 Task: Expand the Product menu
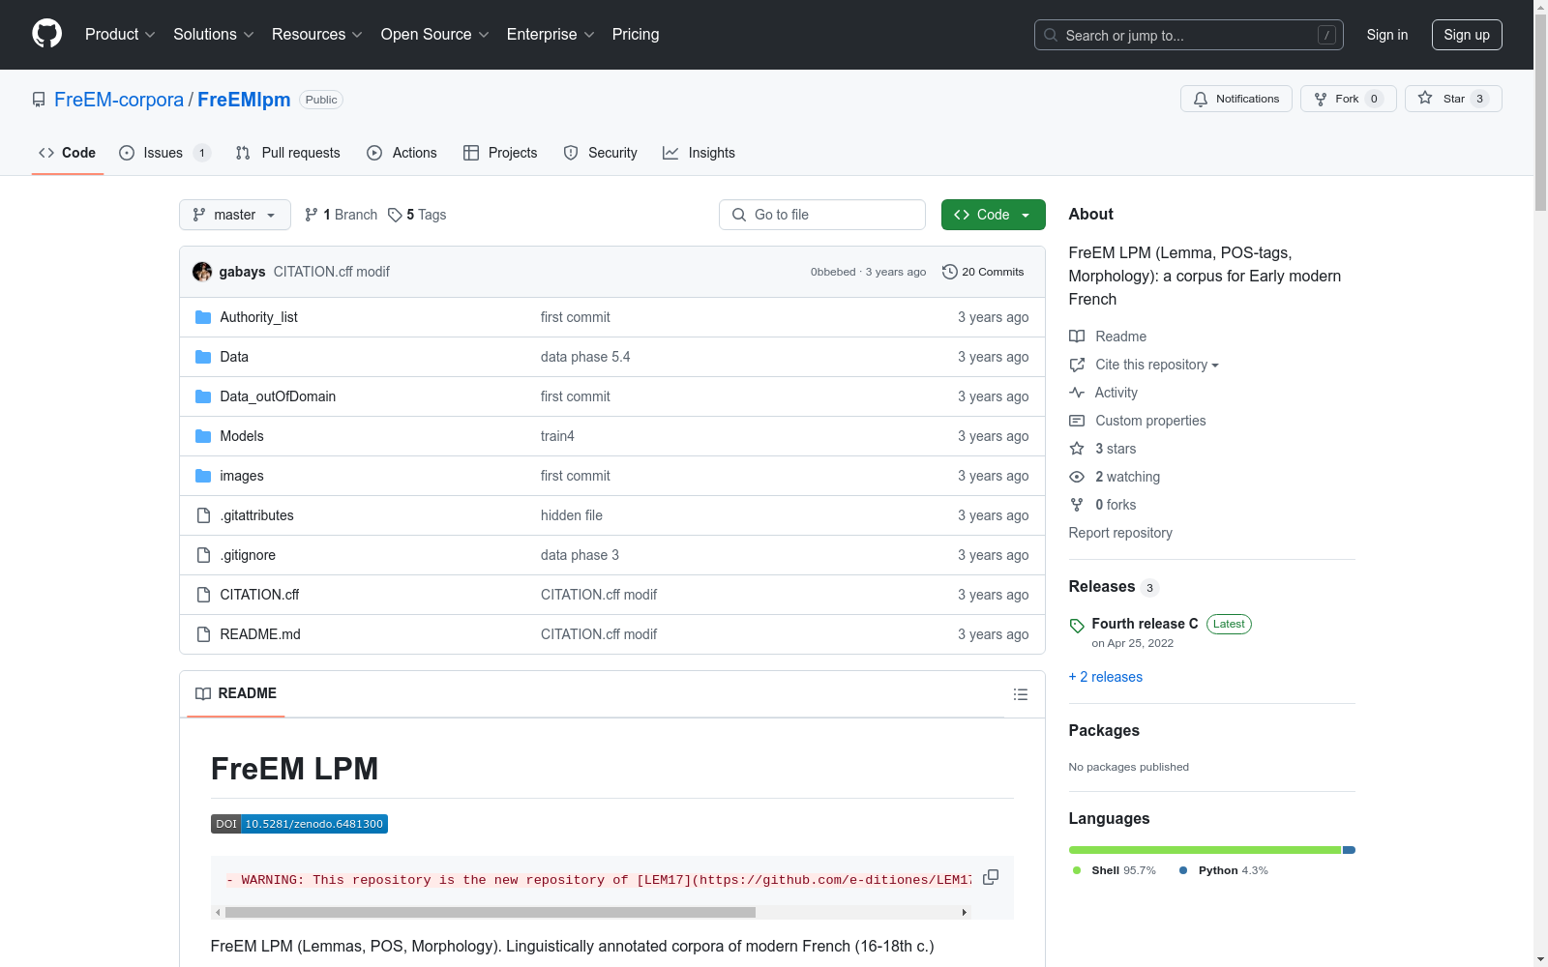click(120, 35)
